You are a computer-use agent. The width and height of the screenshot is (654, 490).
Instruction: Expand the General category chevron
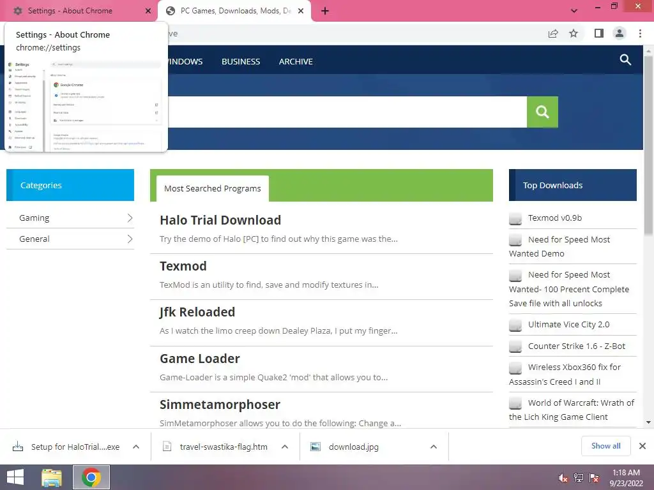click(x=130, y=239)
